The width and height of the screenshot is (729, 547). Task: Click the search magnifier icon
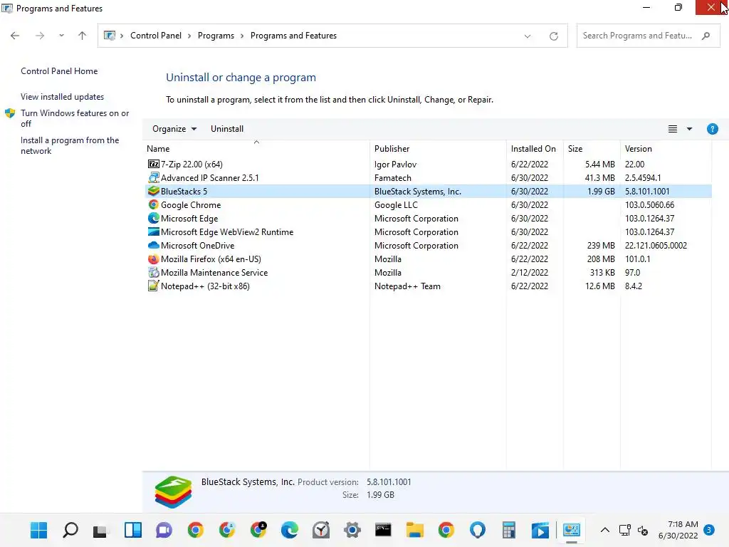pyautogui.click(x=706, y=36)
